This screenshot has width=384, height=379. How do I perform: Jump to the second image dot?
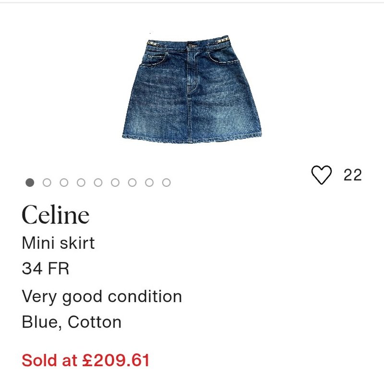[47, 183]
